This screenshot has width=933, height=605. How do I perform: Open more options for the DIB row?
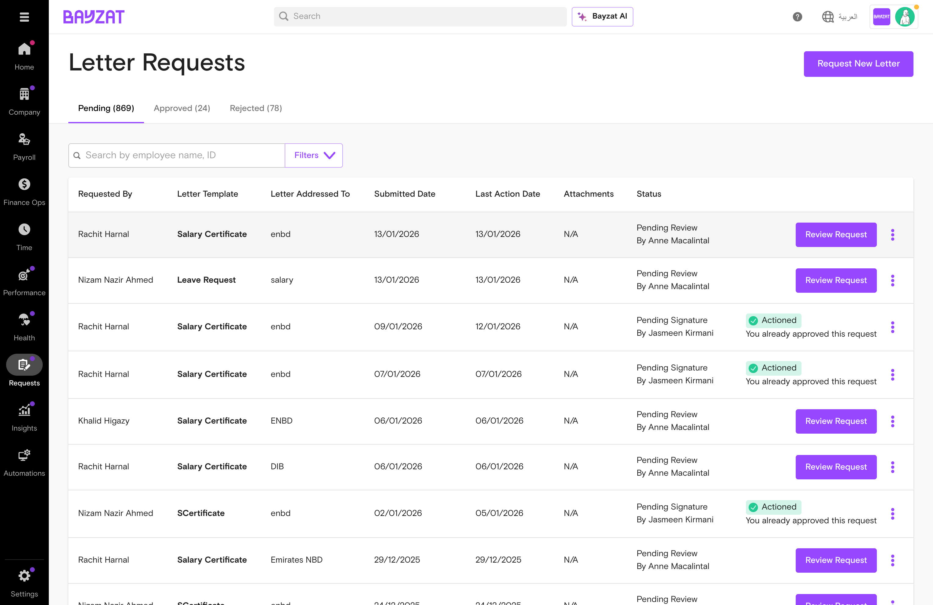point(893,467)
